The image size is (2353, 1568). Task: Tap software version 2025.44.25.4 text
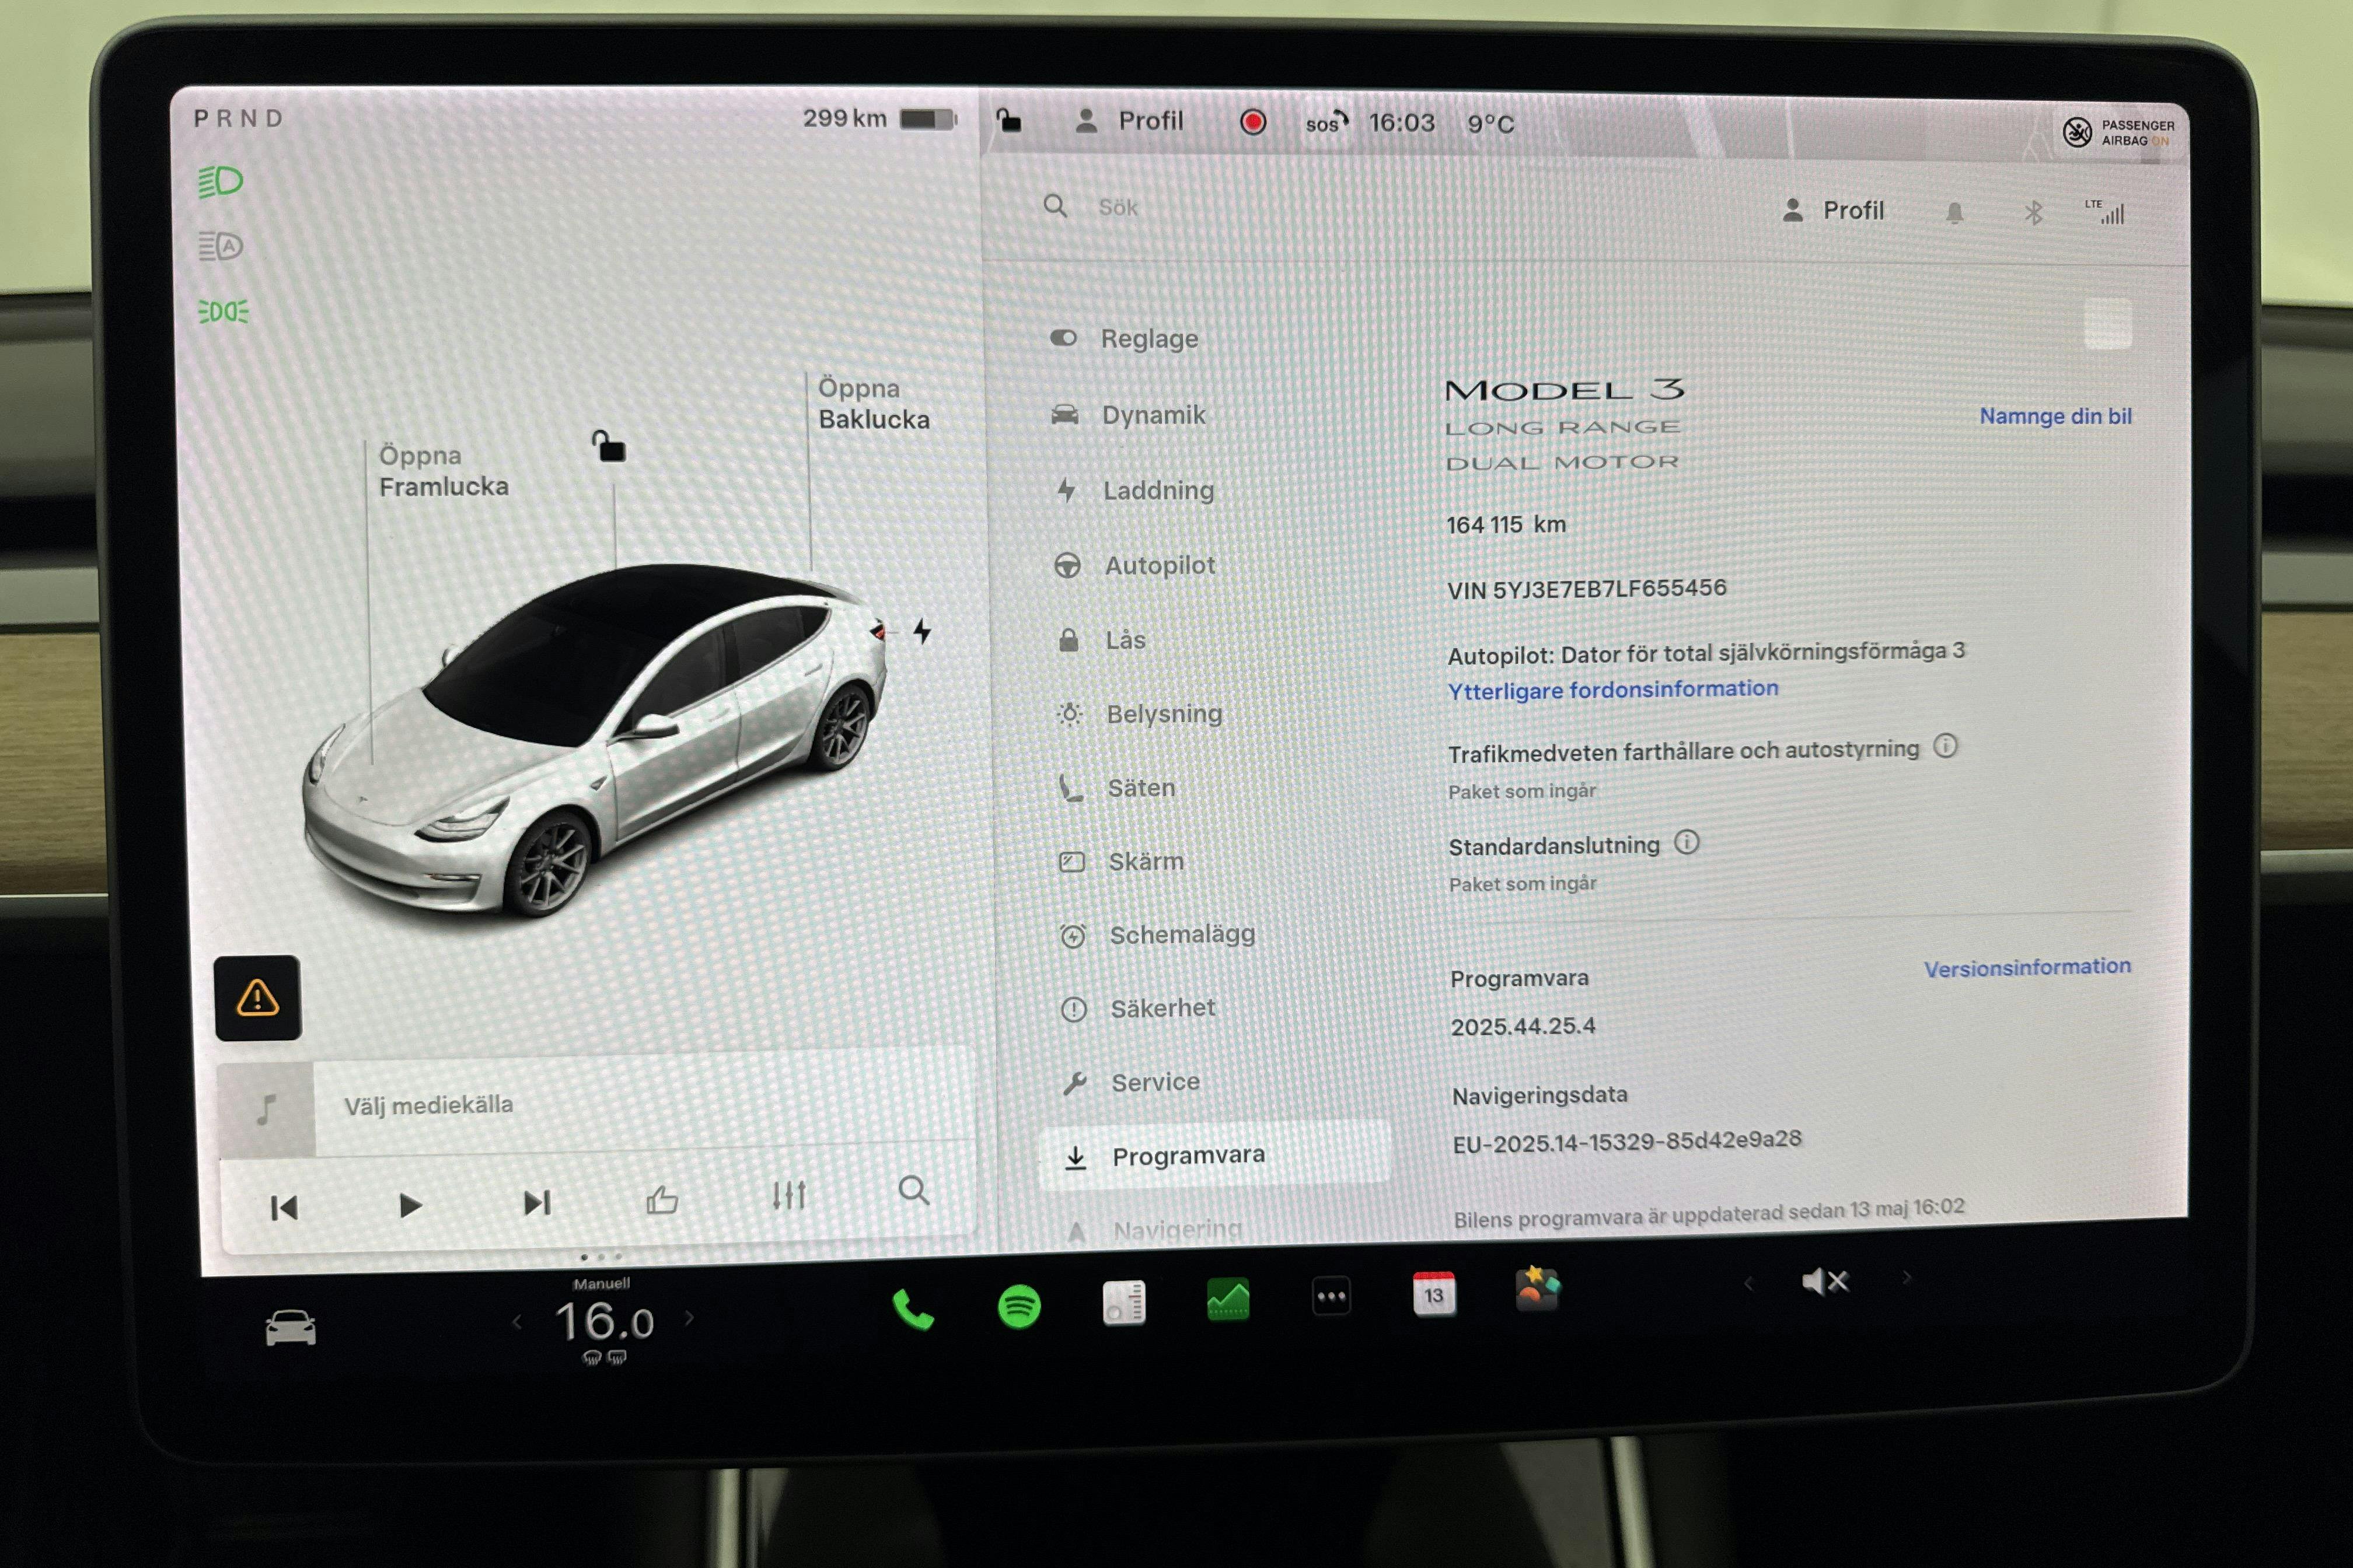[1523, 1026]
